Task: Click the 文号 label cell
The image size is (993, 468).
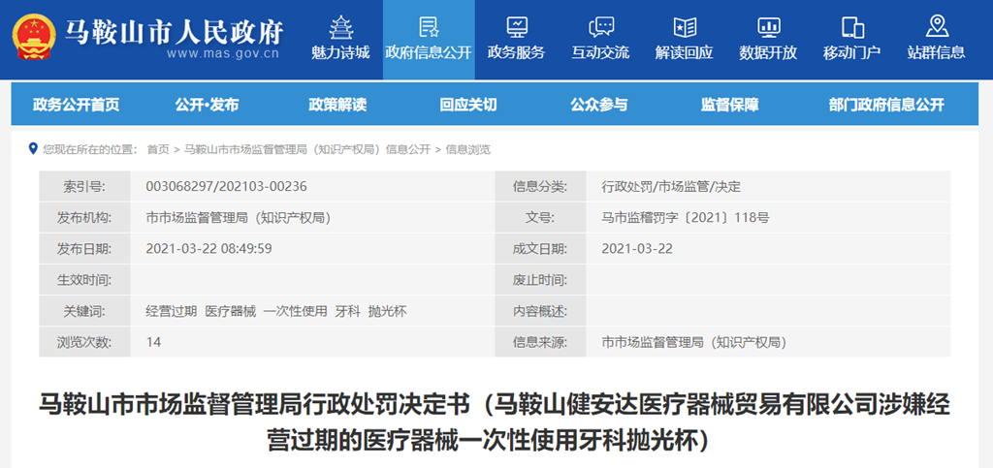Action: 540,218
